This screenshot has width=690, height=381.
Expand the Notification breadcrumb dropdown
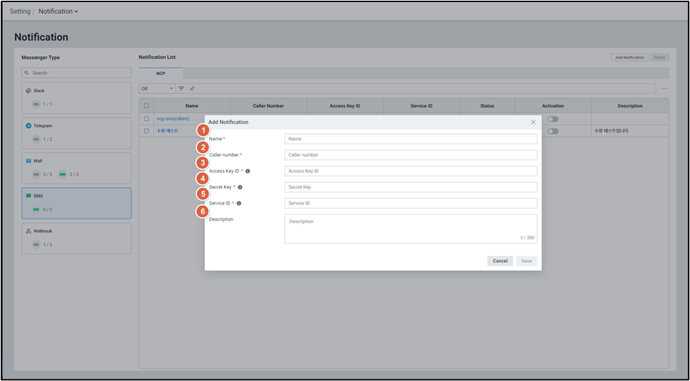coord(58,12)
